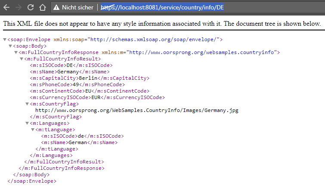The height and width of the screenshot is (190, 325).
Task: Collapse the m:sCountryFlag node
Action: (27, 104)
